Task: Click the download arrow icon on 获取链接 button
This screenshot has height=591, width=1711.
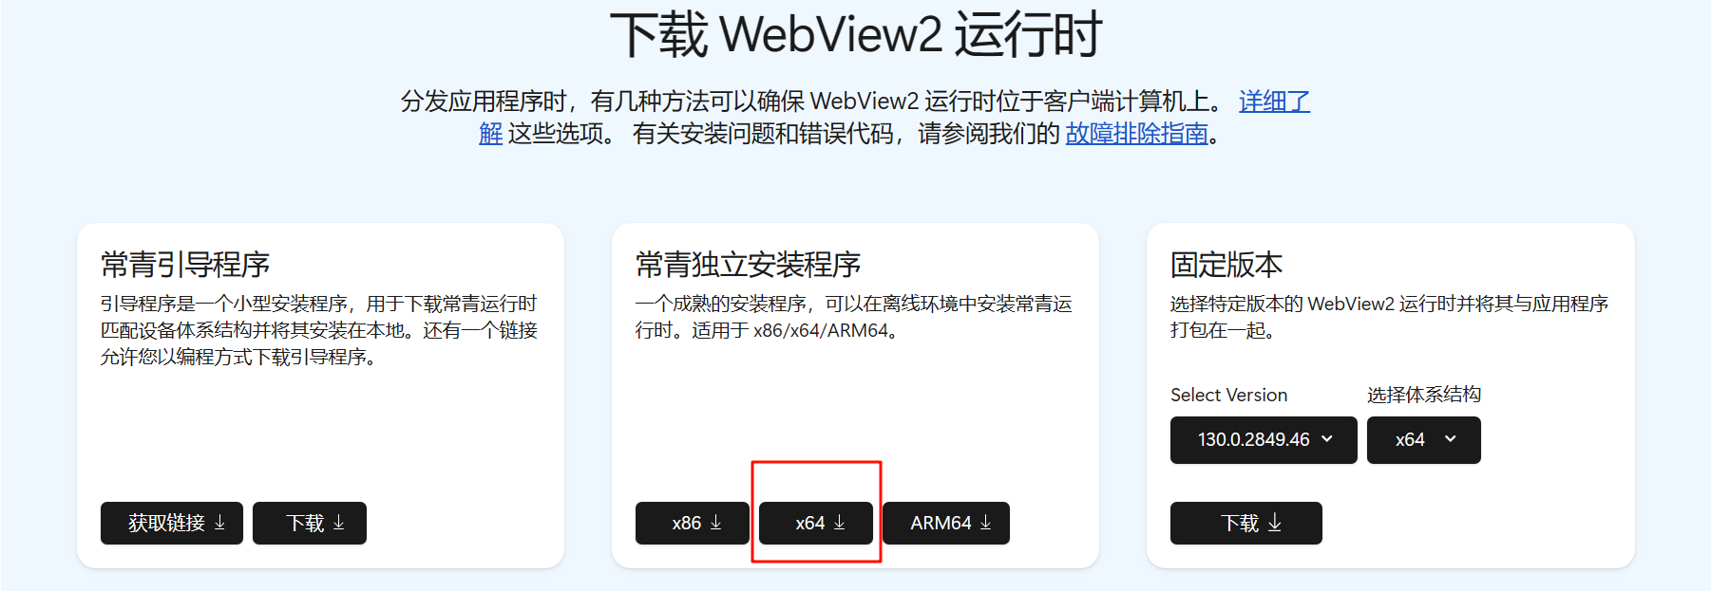Action: pyautogui.click(x=219, y=523)
